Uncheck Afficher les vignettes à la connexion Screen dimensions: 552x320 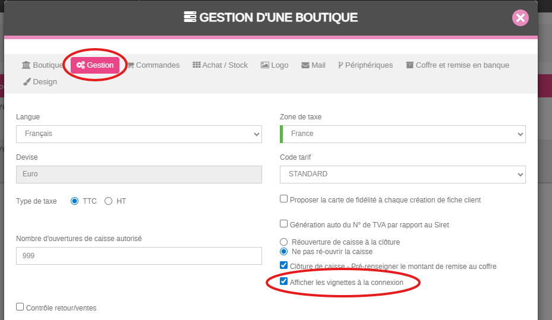point(284,282)
